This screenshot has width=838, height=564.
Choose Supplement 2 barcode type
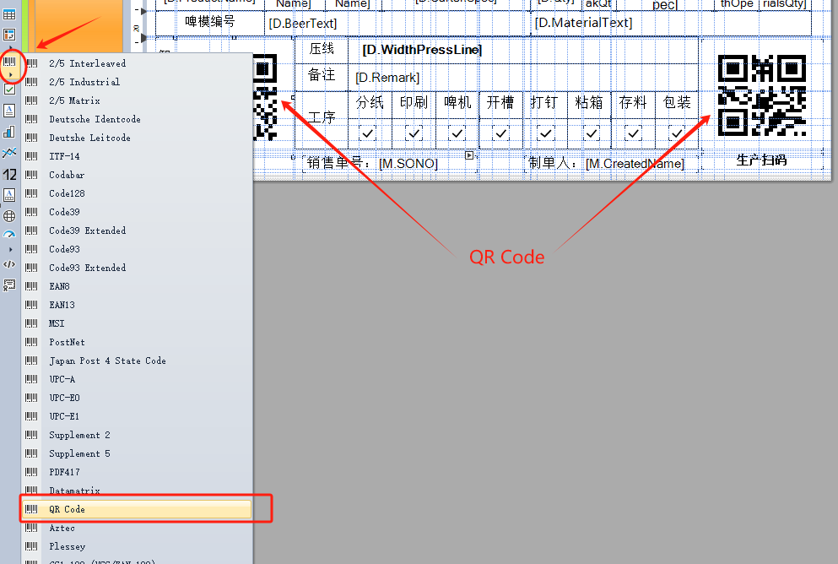137,435
